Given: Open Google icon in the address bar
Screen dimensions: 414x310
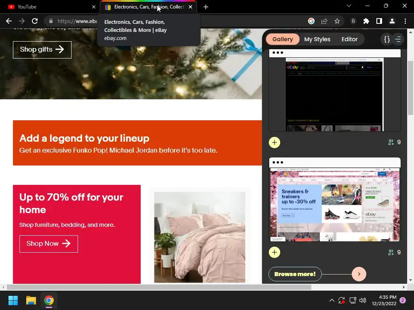Looking at the screenshot, I should tap(311, 21).
